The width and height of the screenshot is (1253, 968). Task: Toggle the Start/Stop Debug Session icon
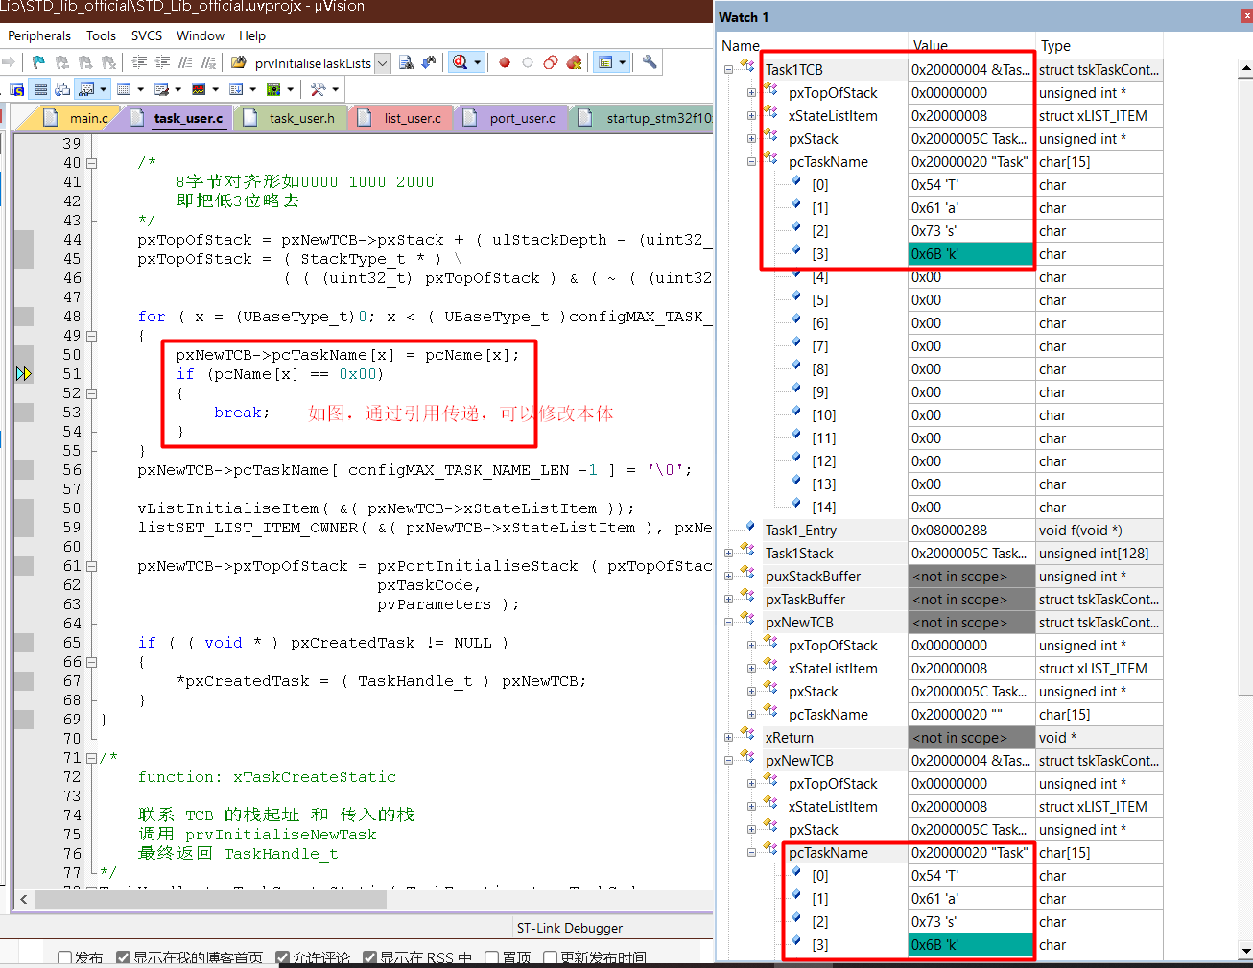(460, 62)
